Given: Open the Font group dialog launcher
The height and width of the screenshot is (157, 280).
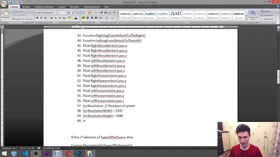Looking at the screenshot, I should click(x=79, y=23).
